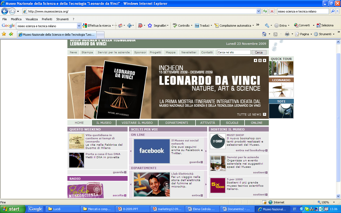Click the LEONARDO sidebar thumbnail

click(x=281, y=90)
